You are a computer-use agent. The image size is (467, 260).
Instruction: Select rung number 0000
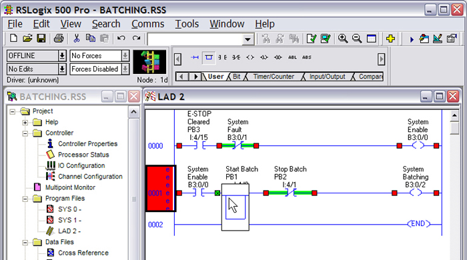tap(155, 146)
